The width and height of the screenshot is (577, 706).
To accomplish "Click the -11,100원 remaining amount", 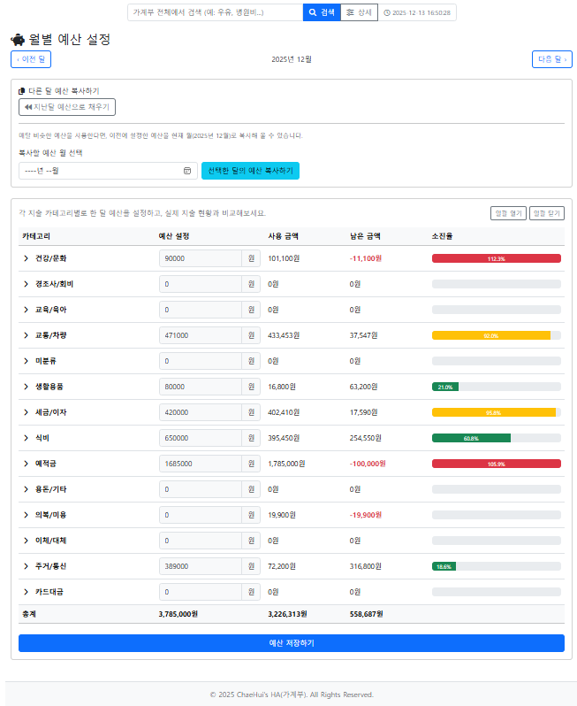I will click(366, 258).
